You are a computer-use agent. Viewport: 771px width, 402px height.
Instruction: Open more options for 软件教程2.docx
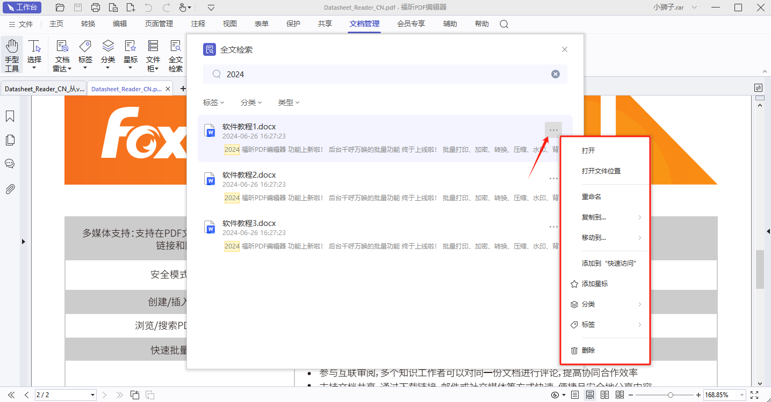pyautogui.click(x=553, y=179)
